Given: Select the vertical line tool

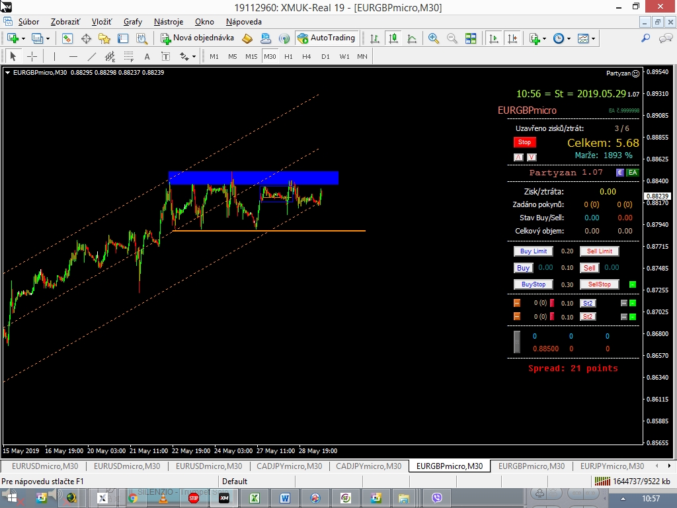Looking at the screenshot, I should click(54, 56).
